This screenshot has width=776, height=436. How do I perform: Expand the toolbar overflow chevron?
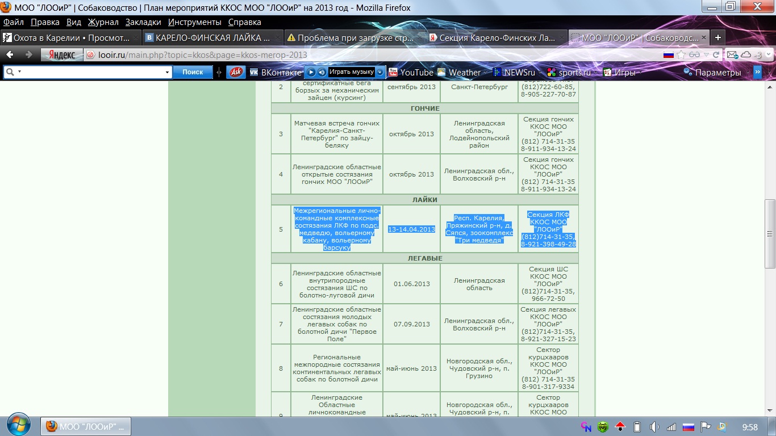coord(757,72)
